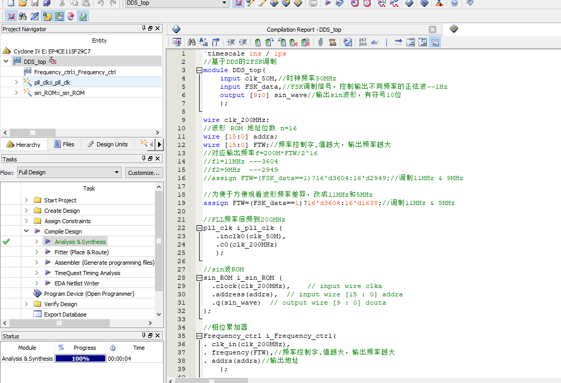
Task: Select Export Database task
Action: (65, 314)
